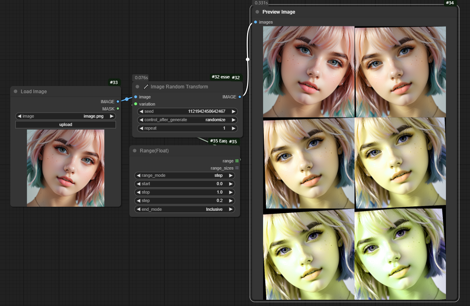Click the range_sizes output port
Image resolution: width=470 pixels, height=306 pixels.
click(x=237, y=168)
